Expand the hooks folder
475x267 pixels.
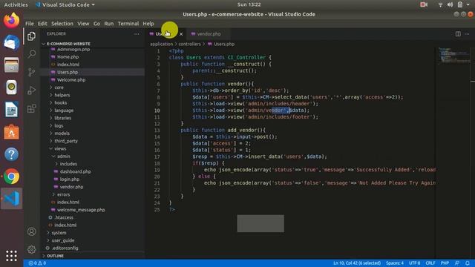(61, 102)
